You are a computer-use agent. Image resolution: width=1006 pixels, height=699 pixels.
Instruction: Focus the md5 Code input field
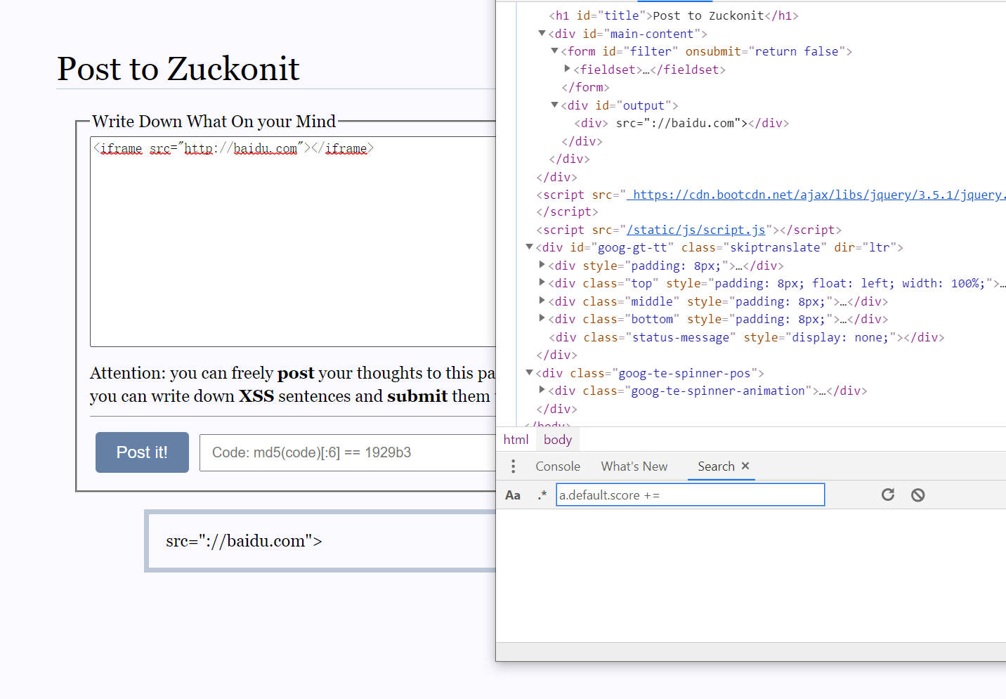click(x=348, y=452)
